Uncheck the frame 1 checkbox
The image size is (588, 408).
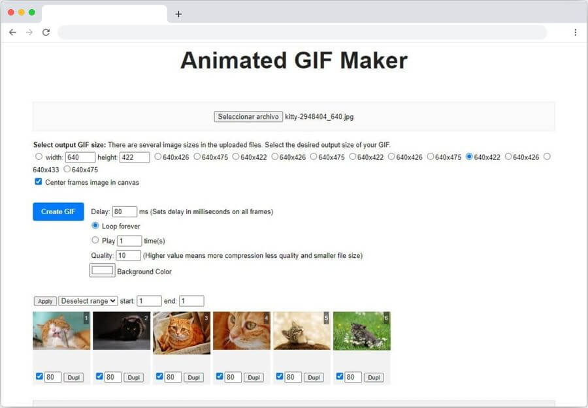tap(39, 376)
